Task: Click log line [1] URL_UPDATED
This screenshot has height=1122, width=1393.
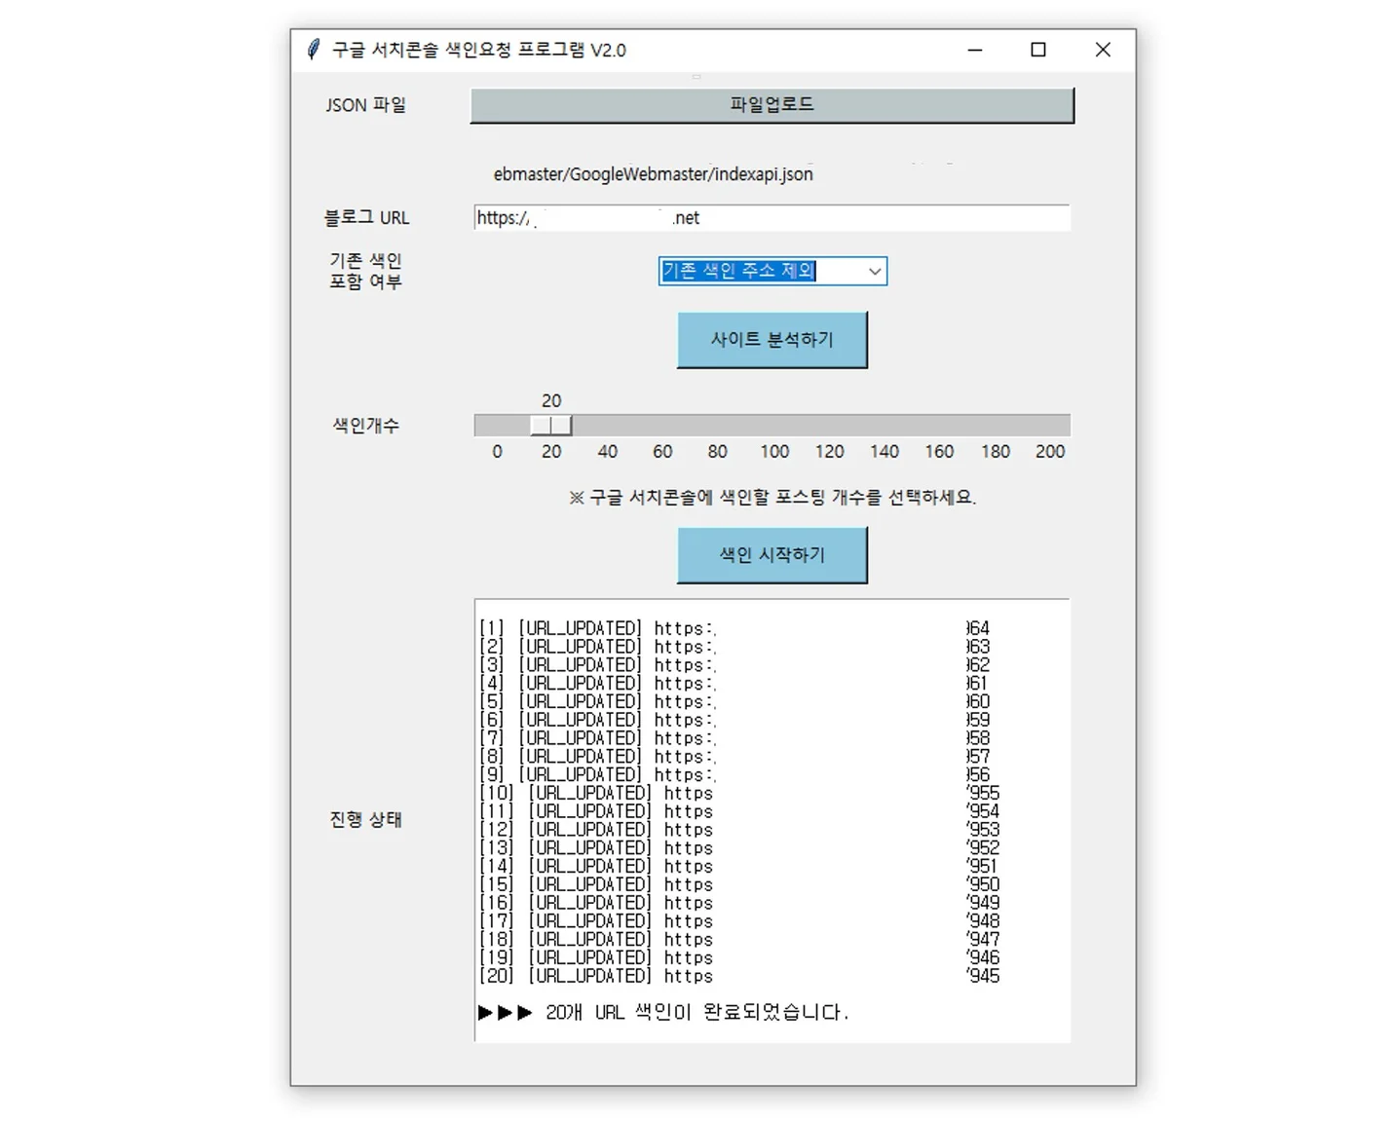Action: [x=734, y=629]
